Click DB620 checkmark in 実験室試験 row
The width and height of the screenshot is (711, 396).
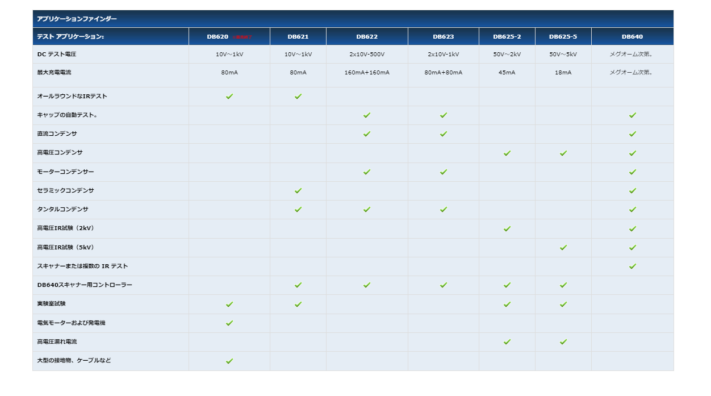(229, 305)
